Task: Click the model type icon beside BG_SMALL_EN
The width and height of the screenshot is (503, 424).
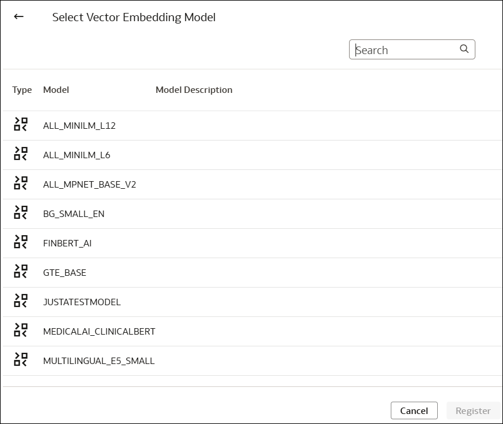Action: [21, 212]
